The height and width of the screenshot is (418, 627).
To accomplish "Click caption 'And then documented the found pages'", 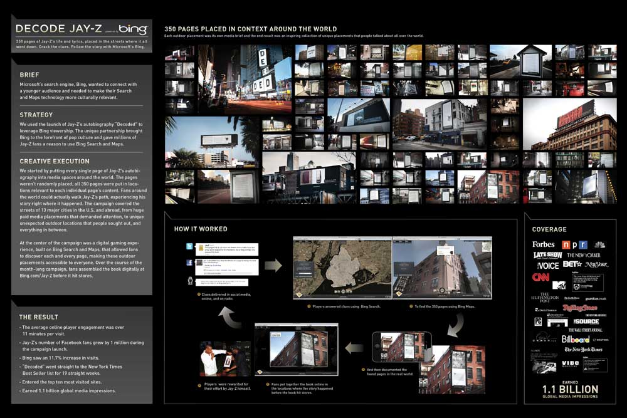I will point(389,372).
